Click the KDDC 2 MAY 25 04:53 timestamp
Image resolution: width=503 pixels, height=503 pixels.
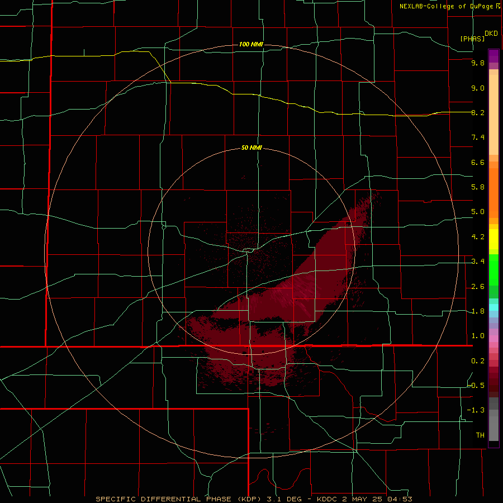[x=364, y=499]
